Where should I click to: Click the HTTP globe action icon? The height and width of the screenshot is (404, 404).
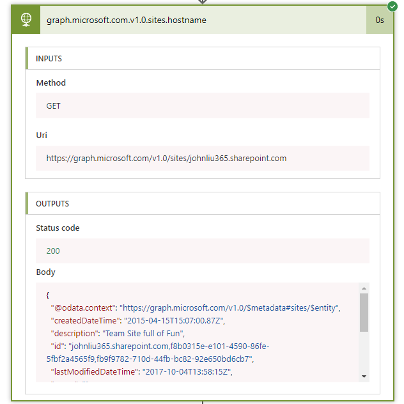click(26, 20)
